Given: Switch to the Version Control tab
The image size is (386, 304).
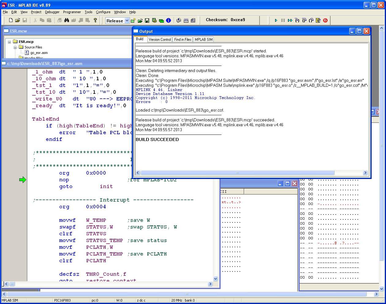Looking at the screenshot, I should [159, 40].
